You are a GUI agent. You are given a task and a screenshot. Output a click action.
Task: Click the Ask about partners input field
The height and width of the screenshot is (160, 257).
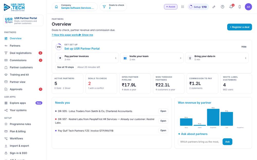[199, 142]
